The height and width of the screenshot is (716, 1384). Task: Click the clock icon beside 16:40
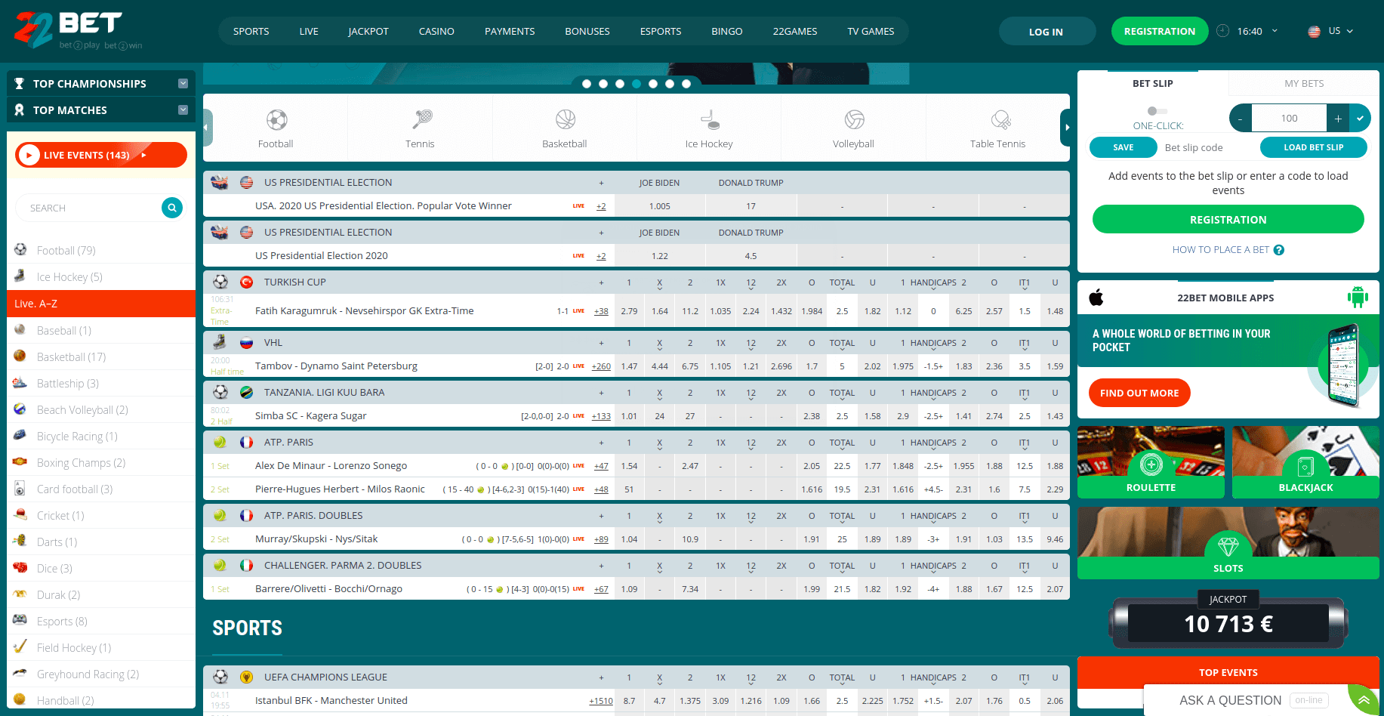point(1223,31)
